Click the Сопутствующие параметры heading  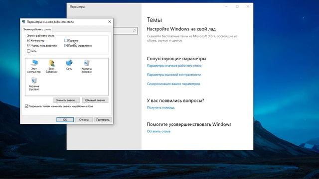(x=176, y=59)
